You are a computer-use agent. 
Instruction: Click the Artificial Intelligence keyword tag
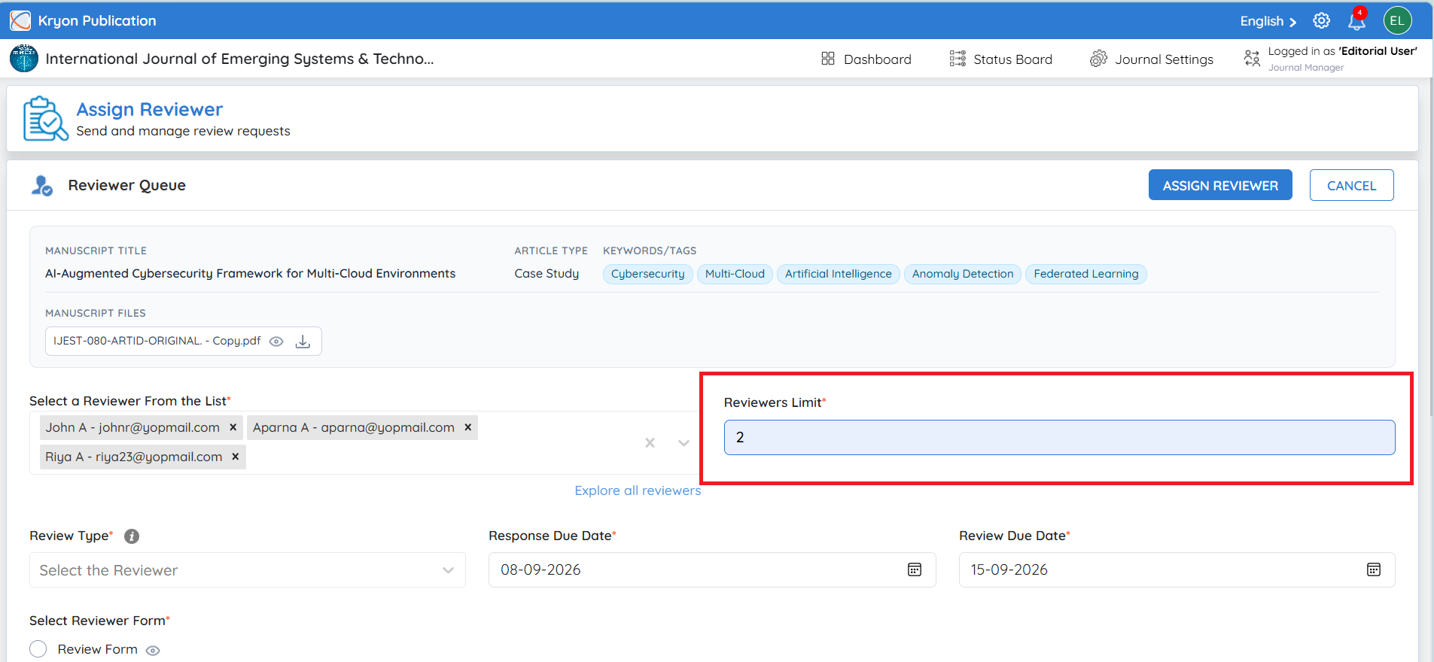838,274
